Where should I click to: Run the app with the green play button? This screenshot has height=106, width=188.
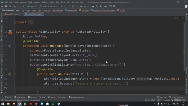62,6
